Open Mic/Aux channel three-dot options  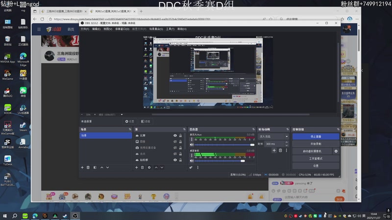[192, 139]
